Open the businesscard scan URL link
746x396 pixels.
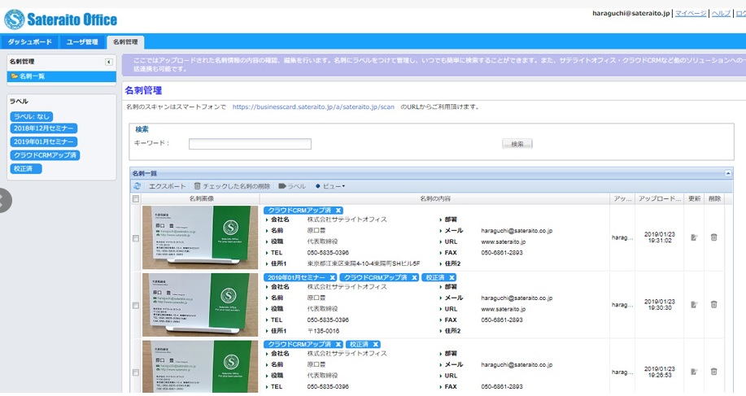[313, 107]
